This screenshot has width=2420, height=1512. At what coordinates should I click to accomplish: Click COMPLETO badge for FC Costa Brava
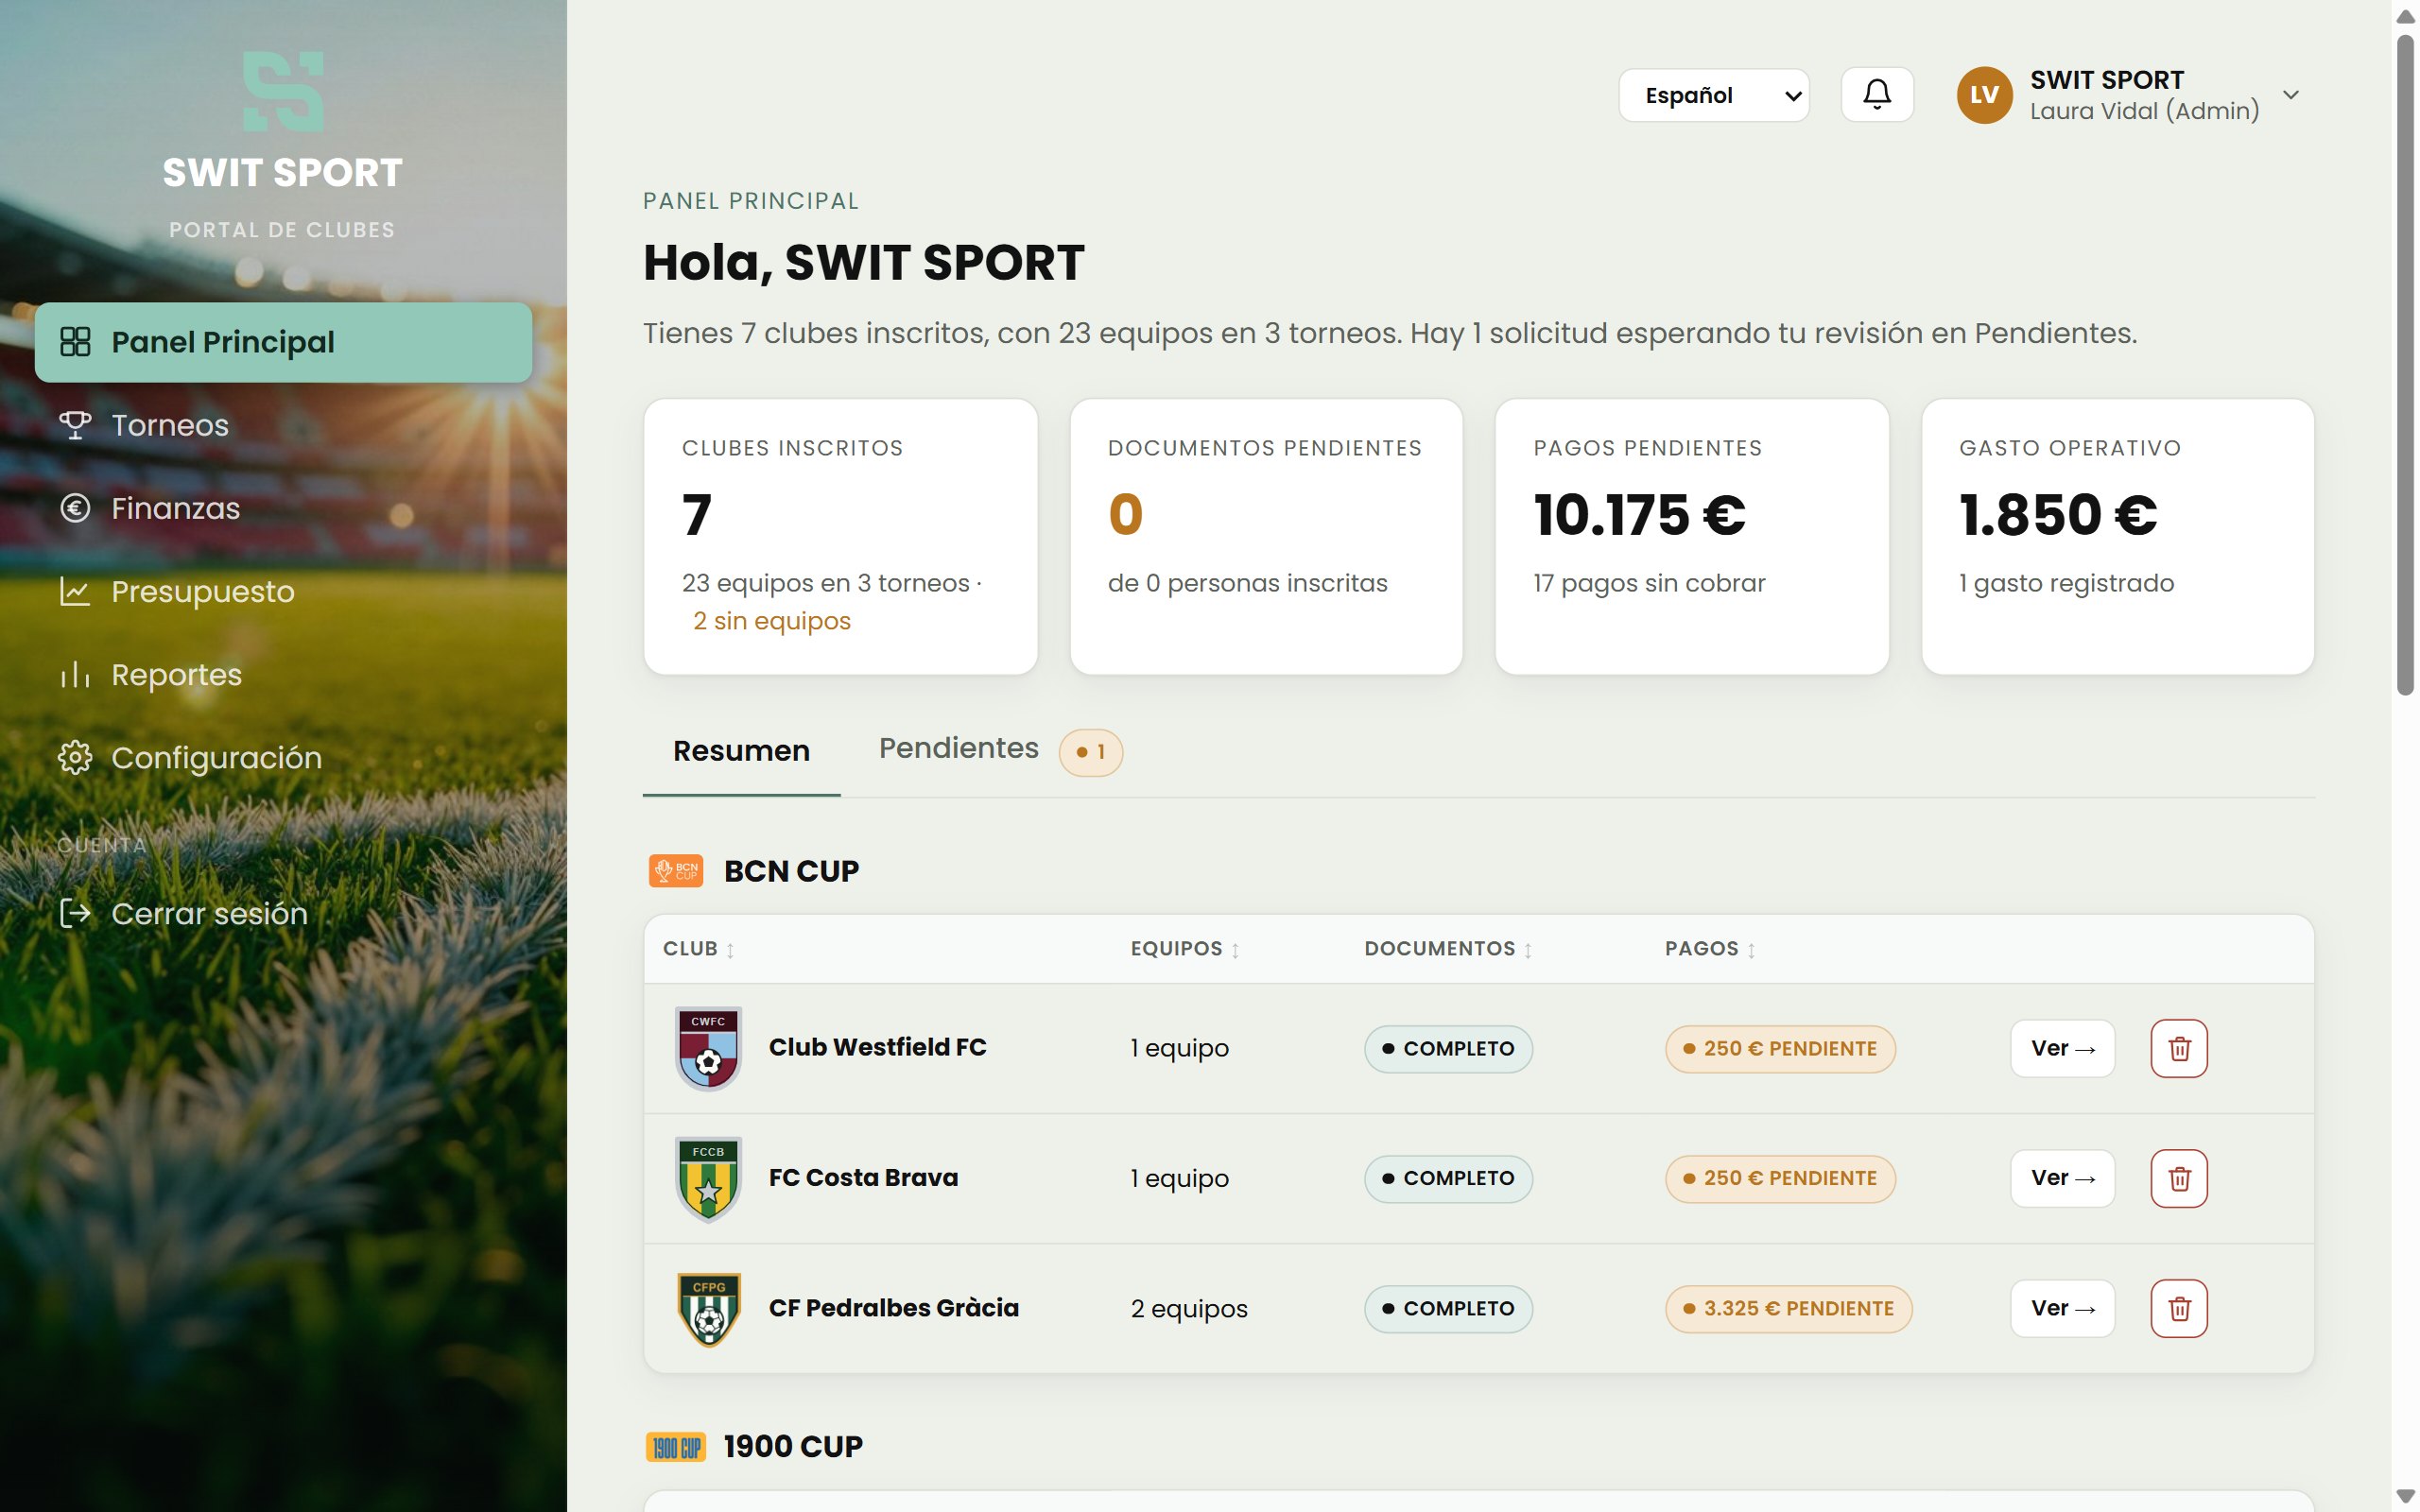(x=1448, y=1178)
